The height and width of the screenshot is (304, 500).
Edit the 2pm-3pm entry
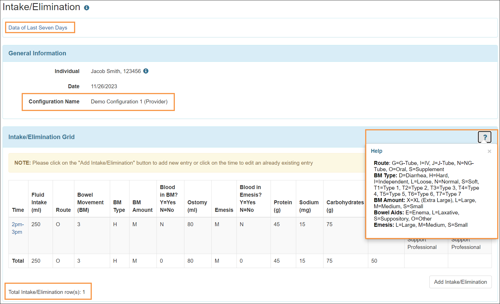pyautogui.click(x=17, y=228)
